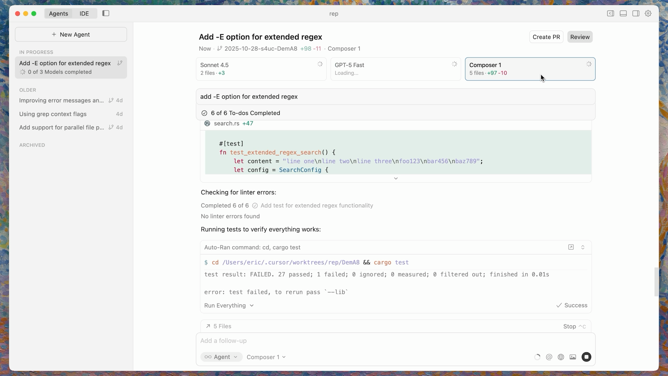The width and height of the screenshot is (668, 376).
Task: Toggle the right sidebar layout icon
Action: point(636,13)
